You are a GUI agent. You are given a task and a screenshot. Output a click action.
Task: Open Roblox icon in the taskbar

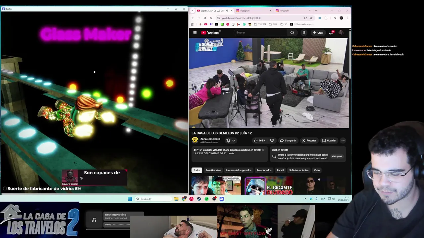[x=222, y=199]
